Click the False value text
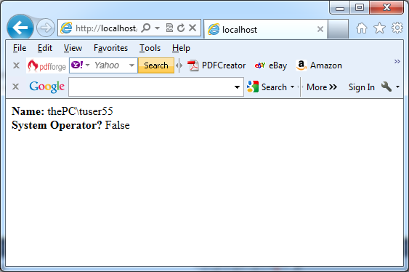 118,125
